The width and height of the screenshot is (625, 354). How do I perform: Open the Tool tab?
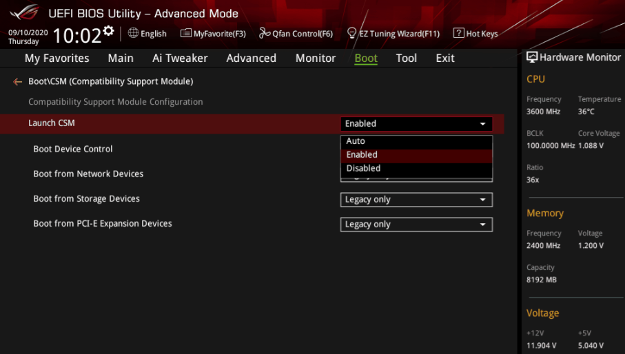(406, 58)
